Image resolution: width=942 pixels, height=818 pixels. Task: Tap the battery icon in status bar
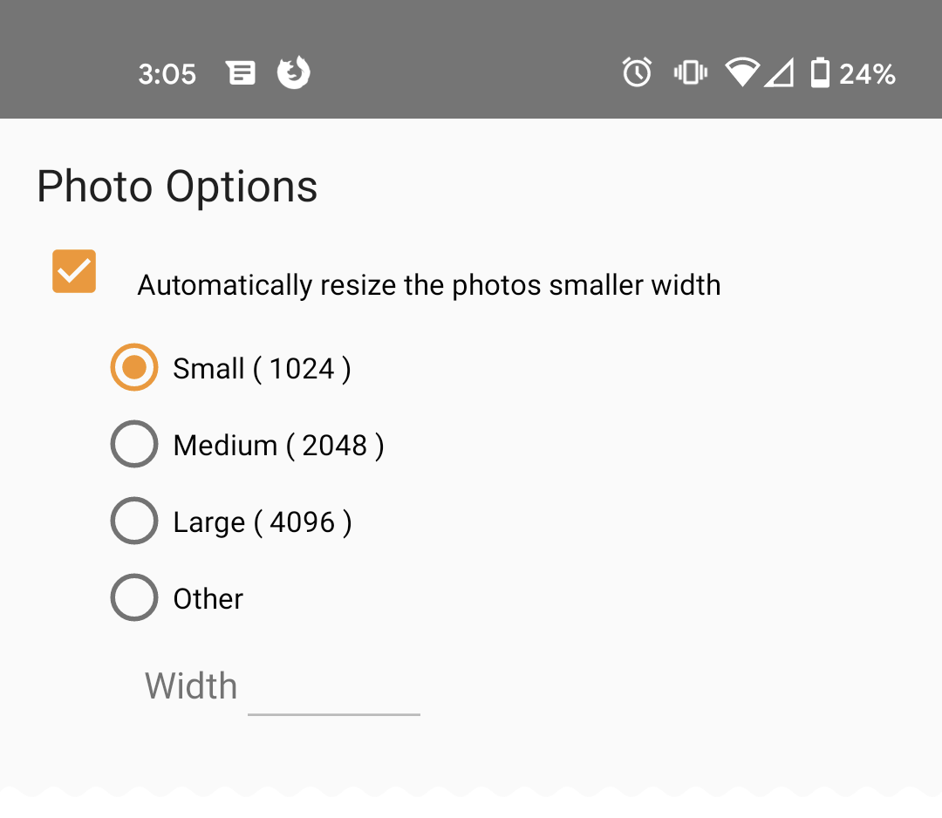click(819, 73)
